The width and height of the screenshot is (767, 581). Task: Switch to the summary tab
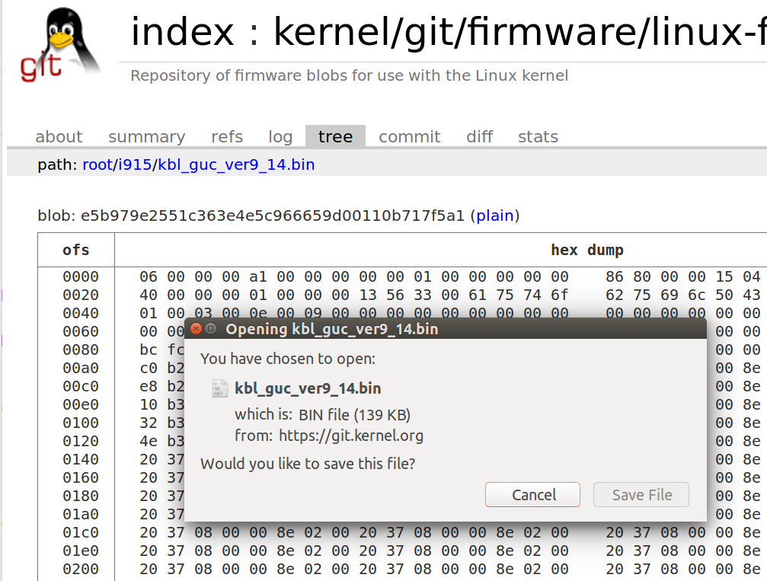coord(146,136)
